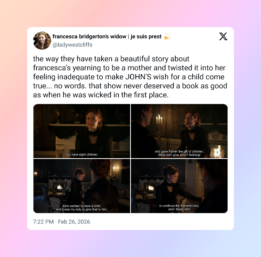Viewport: 261px width, 257px height.
Task: Open display name 'francesca bridgerton's widow' profile
Action: pyautogui.click(x=90, y=36)
